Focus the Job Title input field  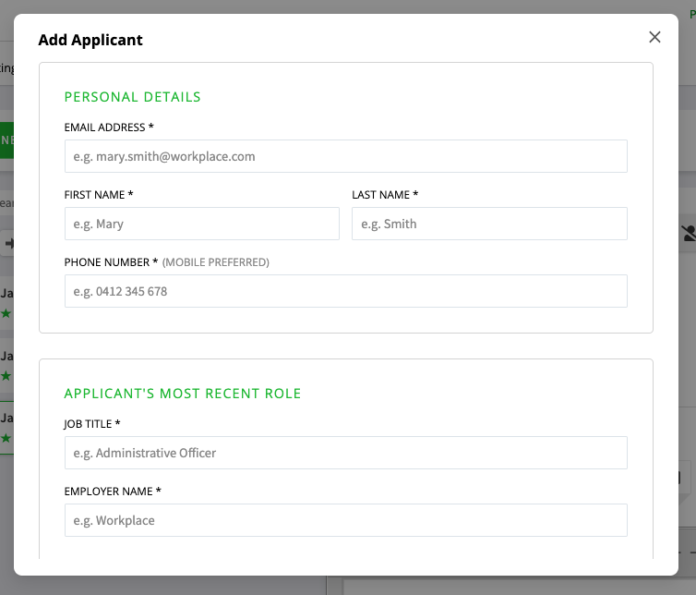pos(345,453)
